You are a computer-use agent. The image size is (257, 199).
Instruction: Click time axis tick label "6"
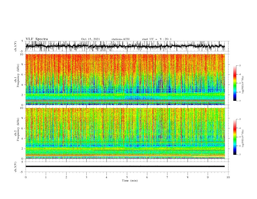click(147, 177)
